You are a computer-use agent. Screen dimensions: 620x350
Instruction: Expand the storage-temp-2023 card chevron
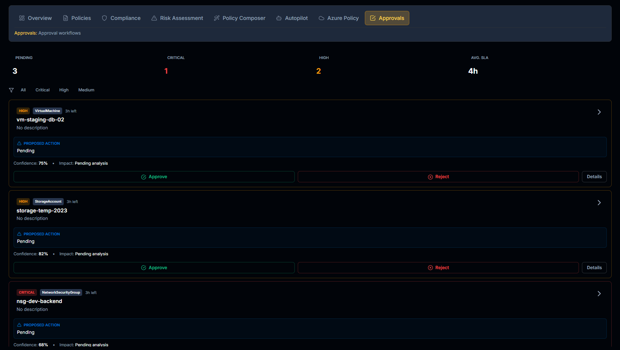tap(599, 203)
